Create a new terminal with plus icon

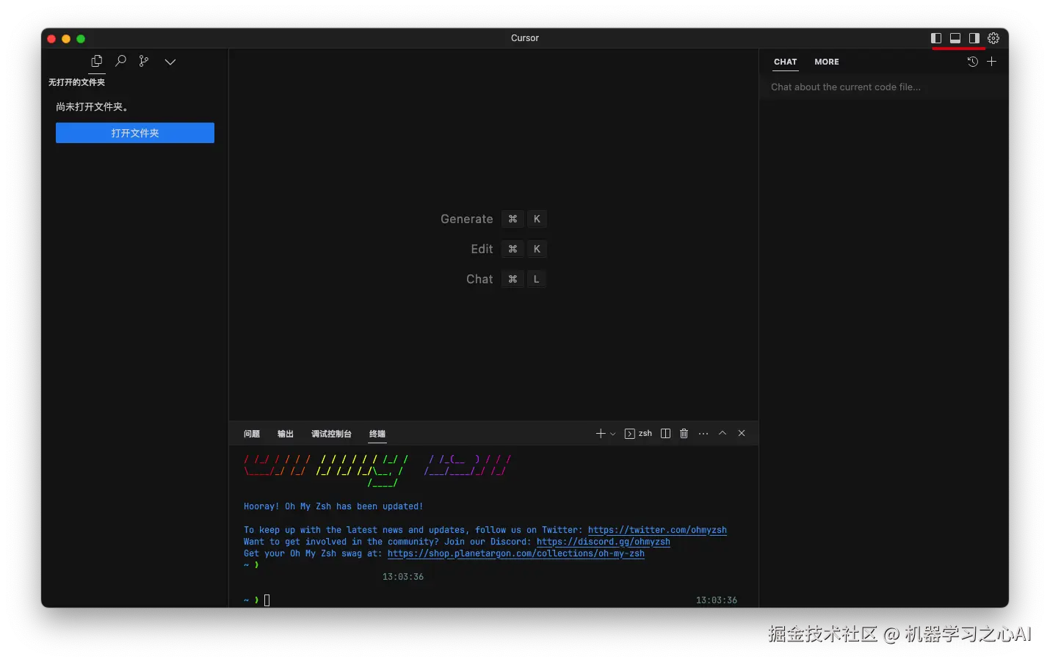click(x=601, y=434)
